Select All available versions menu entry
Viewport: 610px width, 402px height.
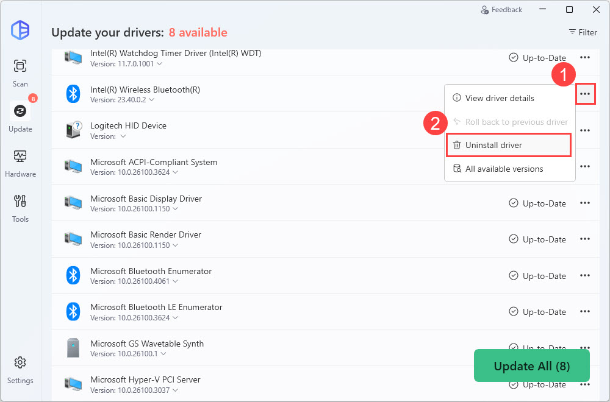point(504,169)
